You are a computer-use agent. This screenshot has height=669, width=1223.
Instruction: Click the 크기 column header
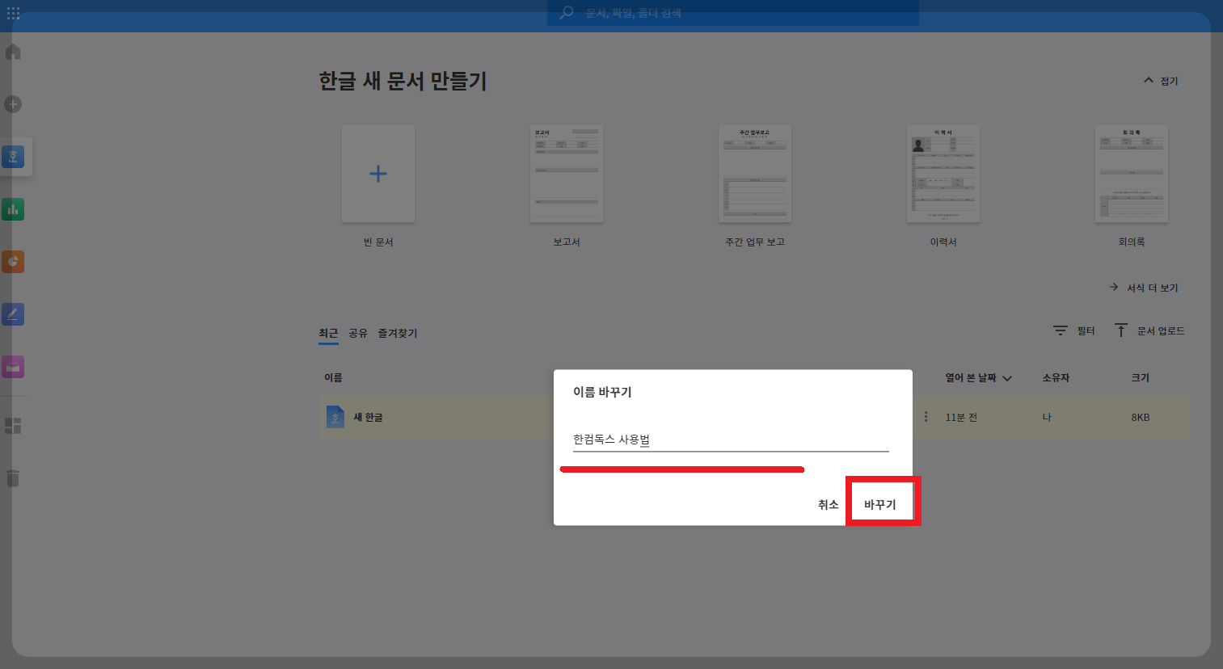tap(1140, 377)
